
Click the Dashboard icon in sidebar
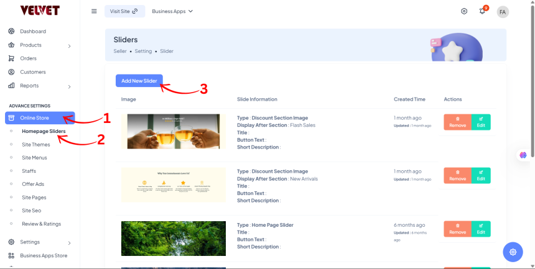click(11, 31)
